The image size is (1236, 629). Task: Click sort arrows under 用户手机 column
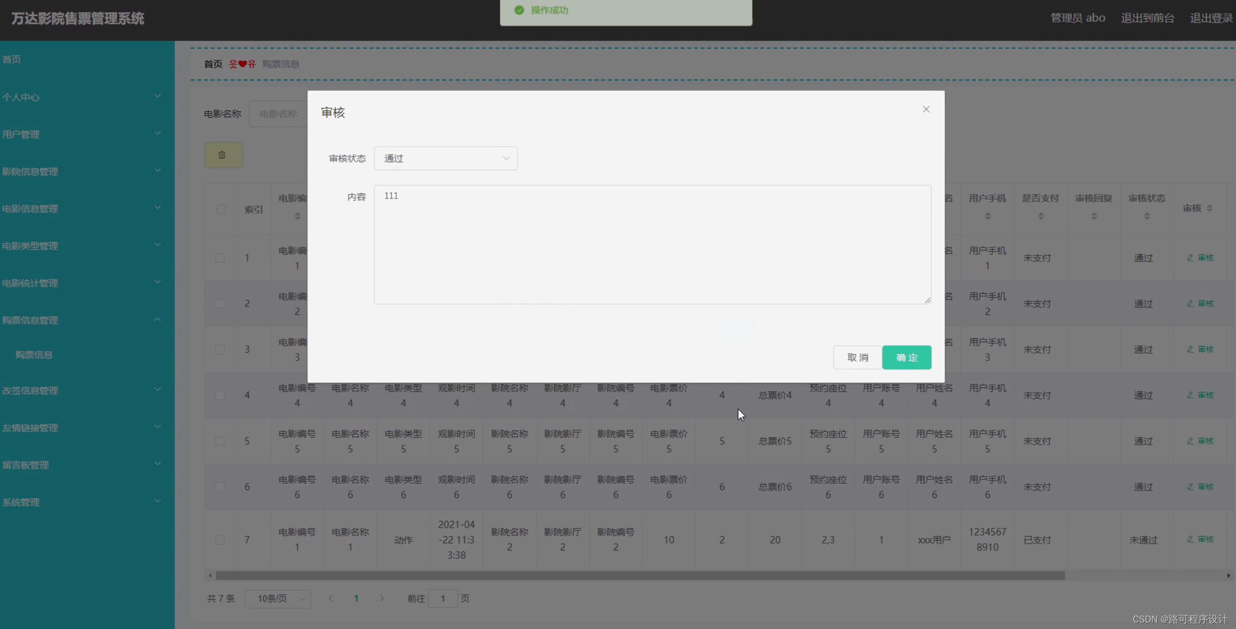click(988, 216)
